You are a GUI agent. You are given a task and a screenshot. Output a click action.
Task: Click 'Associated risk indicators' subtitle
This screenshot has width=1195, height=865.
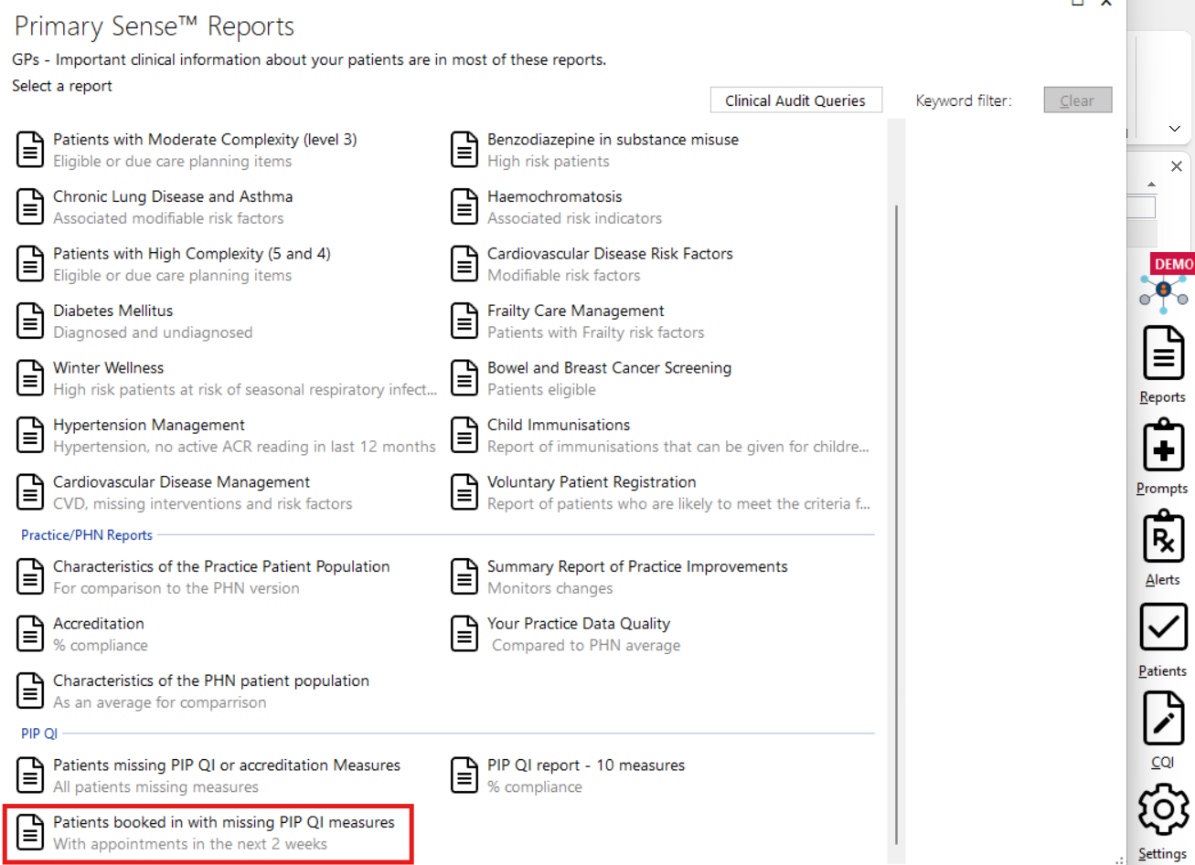coord(574,218)
